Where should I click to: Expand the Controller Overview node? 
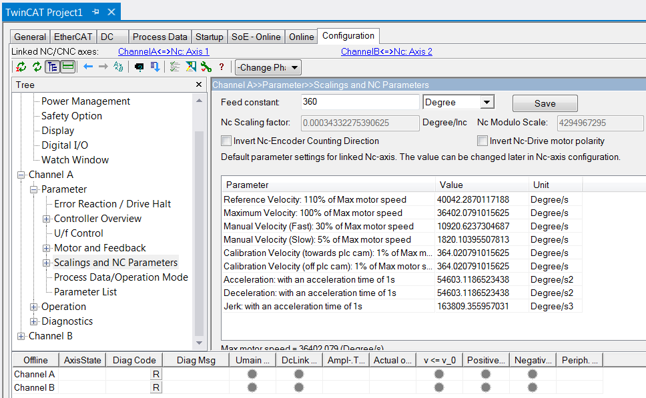point(47,219)
